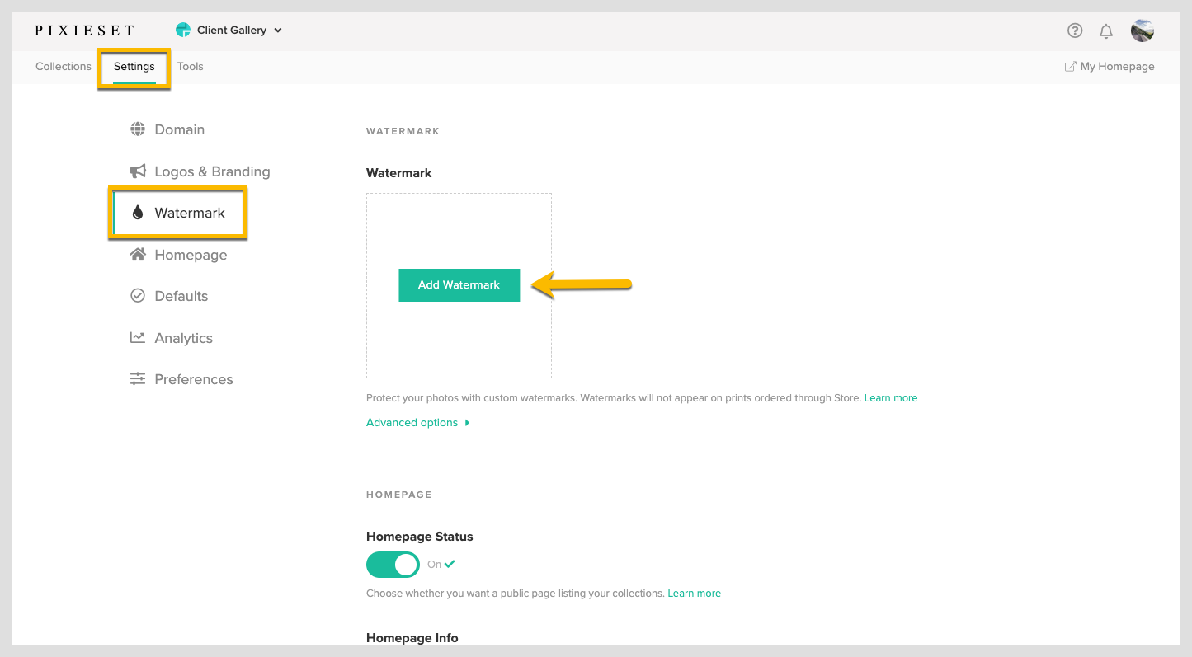Click the Homepage Info heading text
The image size is (1192, 657).
[412, 638]
